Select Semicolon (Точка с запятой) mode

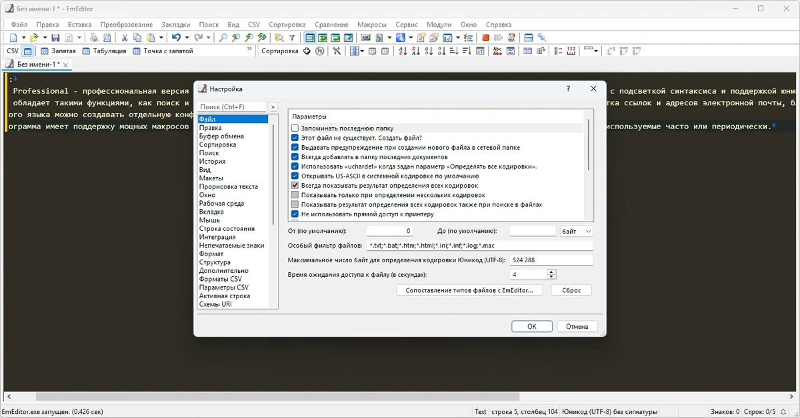tap(163, 51)
